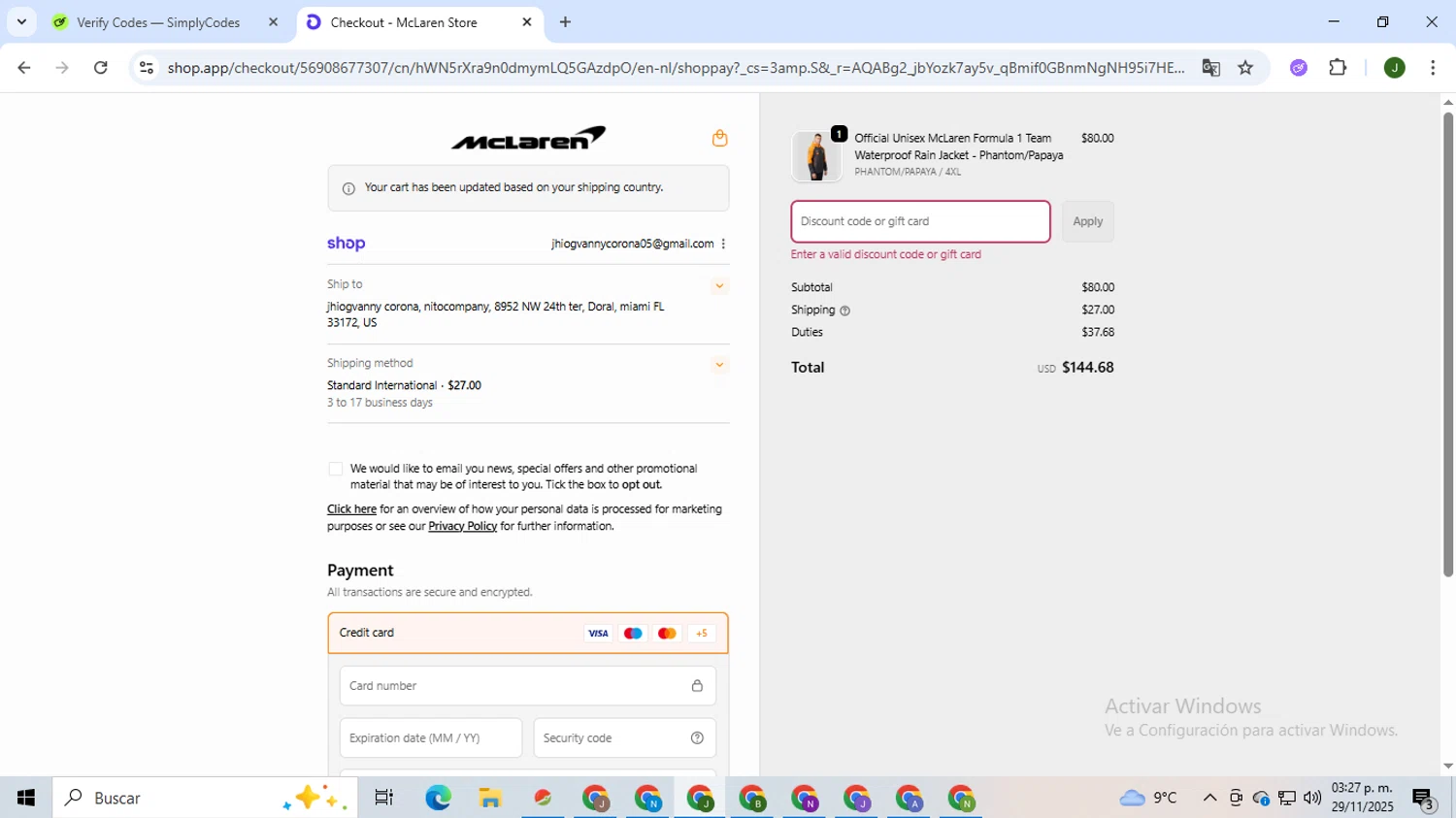Click the weather 9°C widget

(x=1148, y=798)
